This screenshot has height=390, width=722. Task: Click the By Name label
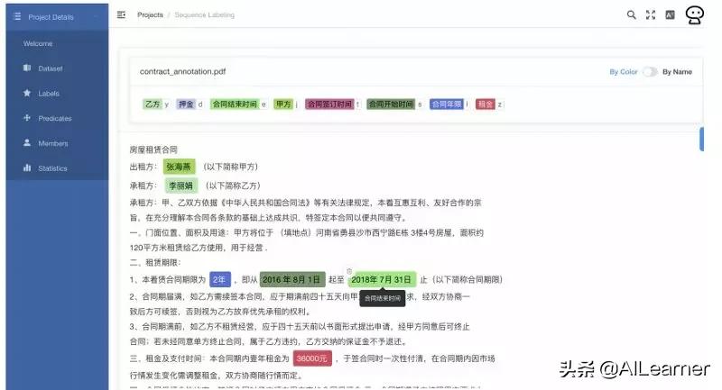tap(677, 72)
